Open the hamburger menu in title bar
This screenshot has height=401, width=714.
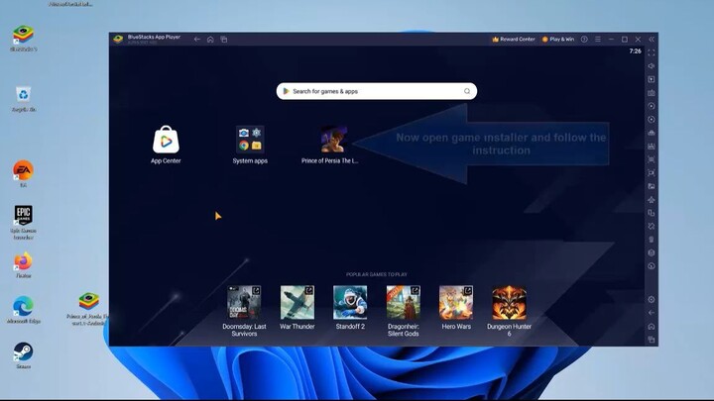[x=598, y=40]
